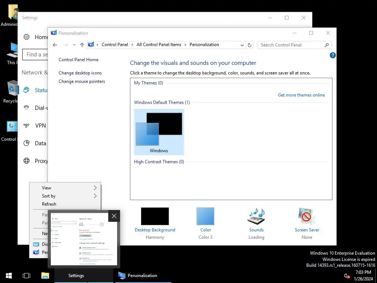
Task: Open Change mouse pointers link
Action: [82, 81]
